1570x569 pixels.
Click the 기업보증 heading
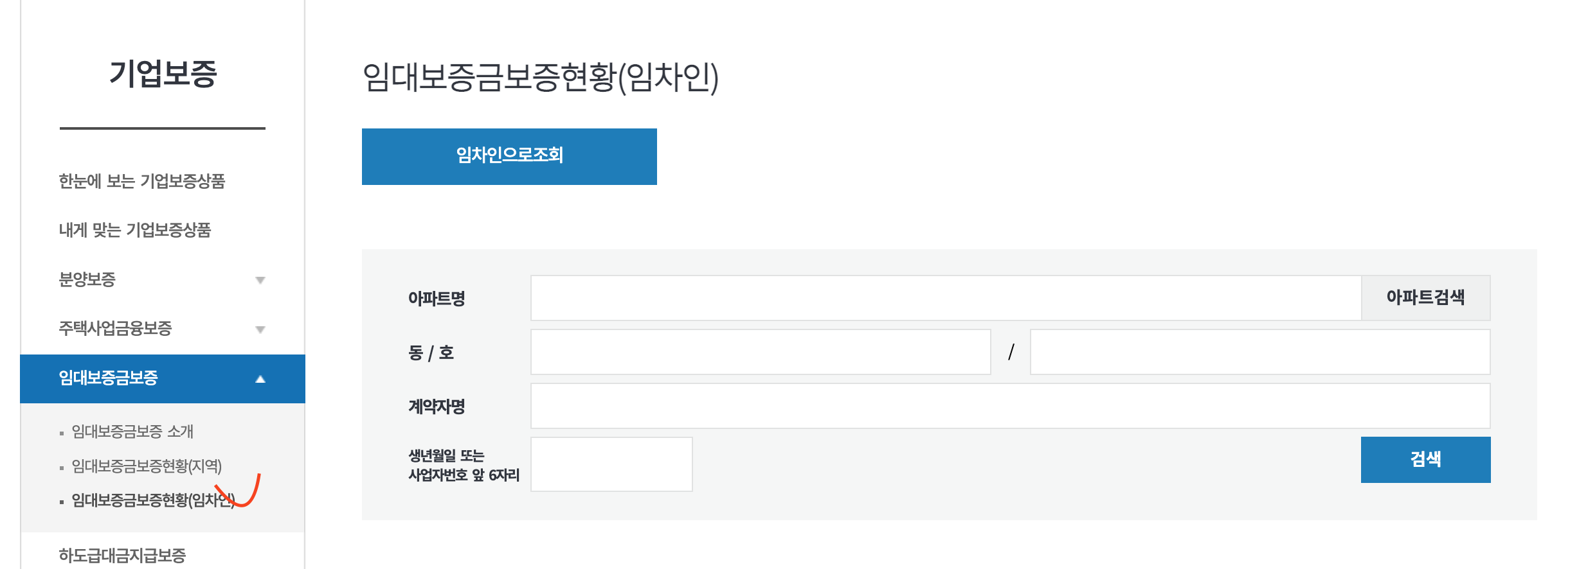point(162,74)
